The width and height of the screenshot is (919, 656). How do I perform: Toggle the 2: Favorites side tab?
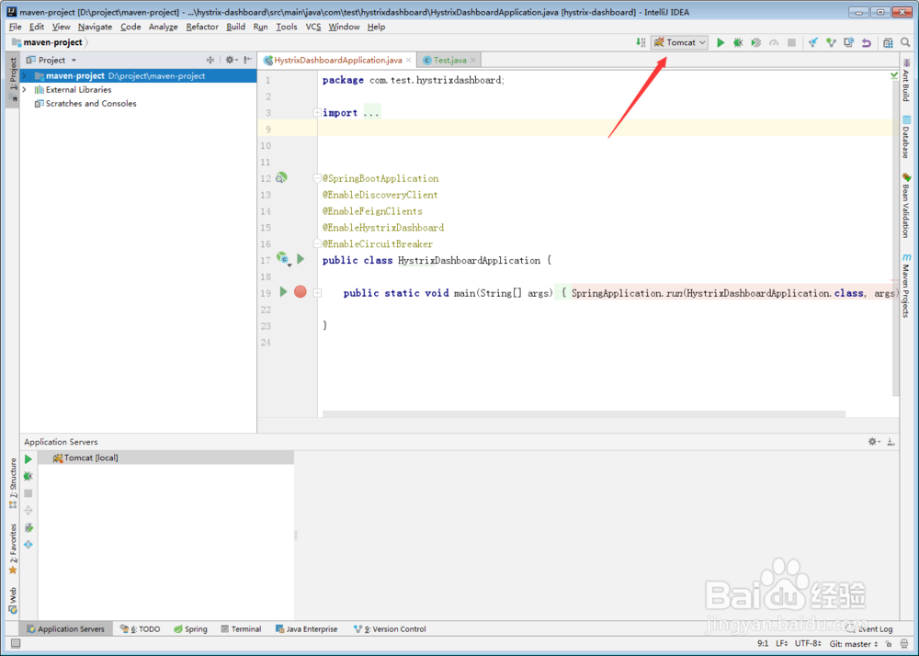[x=13, y=549]
